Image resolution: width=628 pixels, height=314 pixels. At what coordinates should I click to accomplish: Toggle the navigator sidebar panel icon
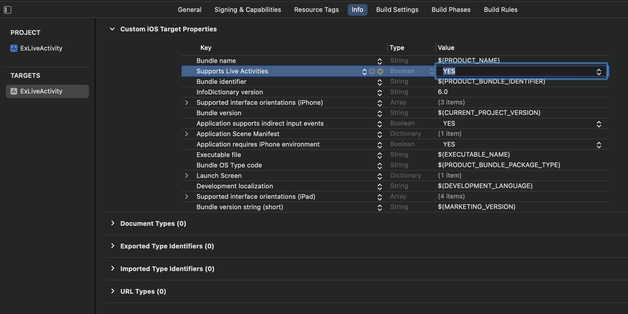click(x=8, y=10)
